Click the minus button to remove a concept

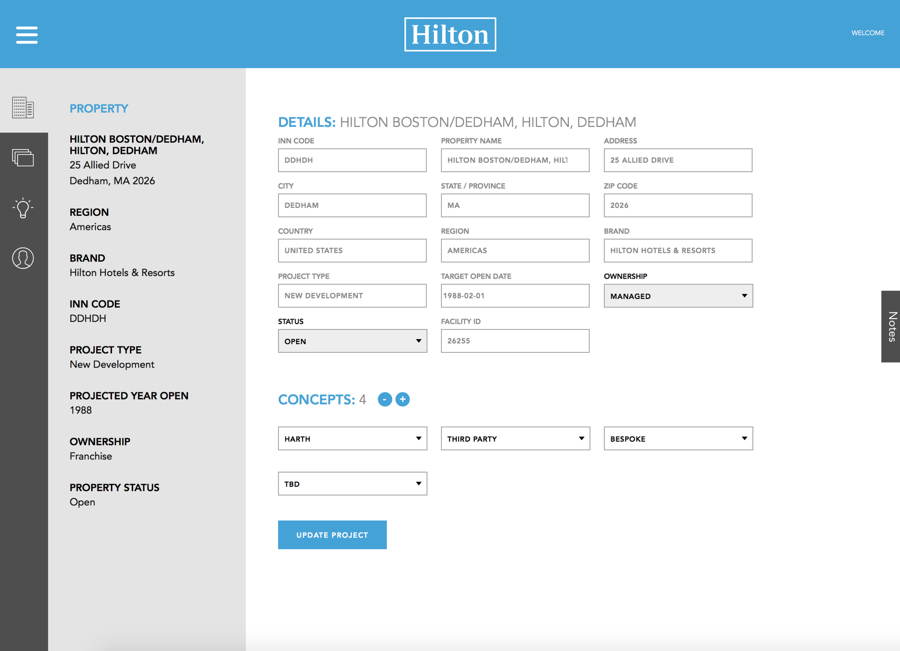(384, 399)
